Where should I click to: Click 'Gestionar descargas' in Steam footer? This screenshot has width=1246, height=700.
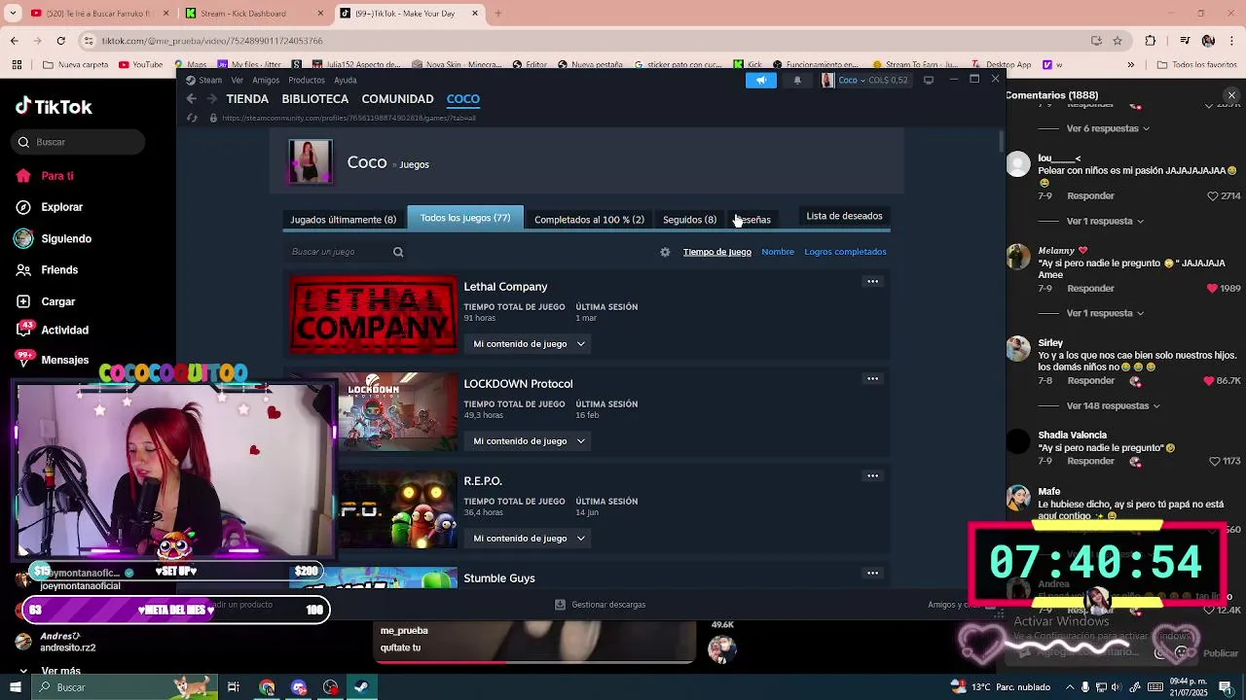(600, 605)
